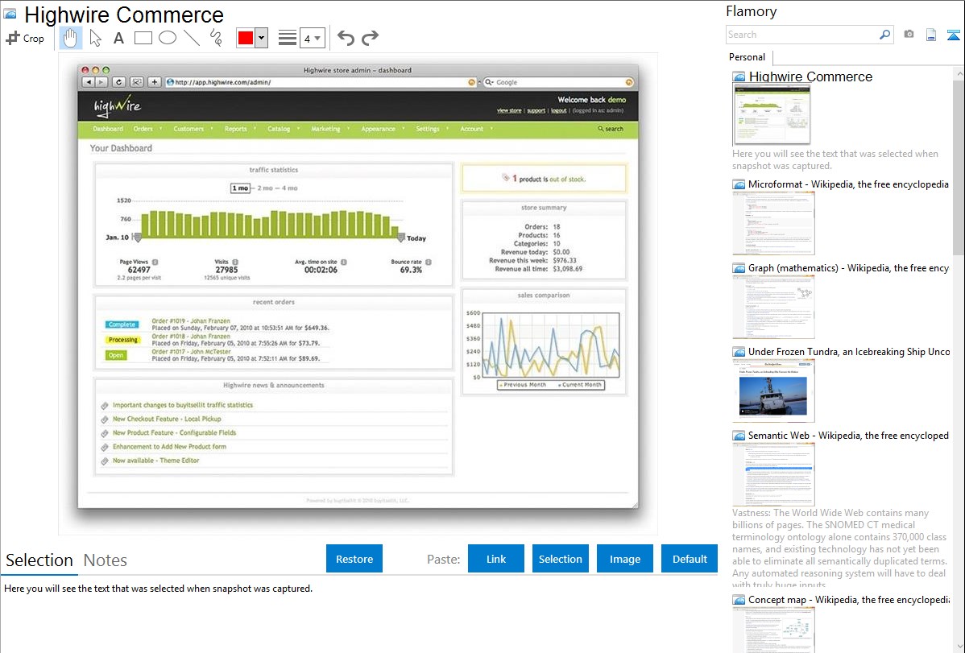Viewport: 965px width, 653px height.
Task: Click the magnifier search icon
Action: coord(884,35)
